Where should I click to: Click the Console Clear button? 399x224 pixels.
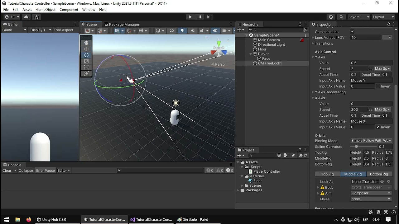pyautogui.click(x=7, y=170)
